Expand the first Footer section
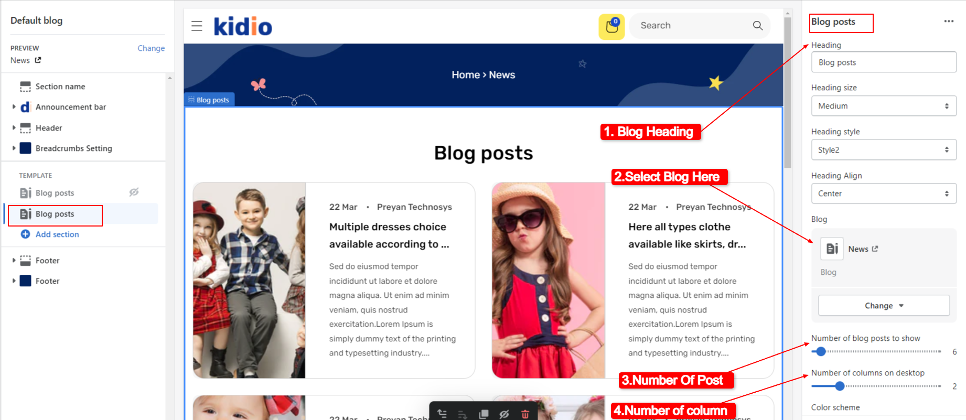 (x=14, y=261)
